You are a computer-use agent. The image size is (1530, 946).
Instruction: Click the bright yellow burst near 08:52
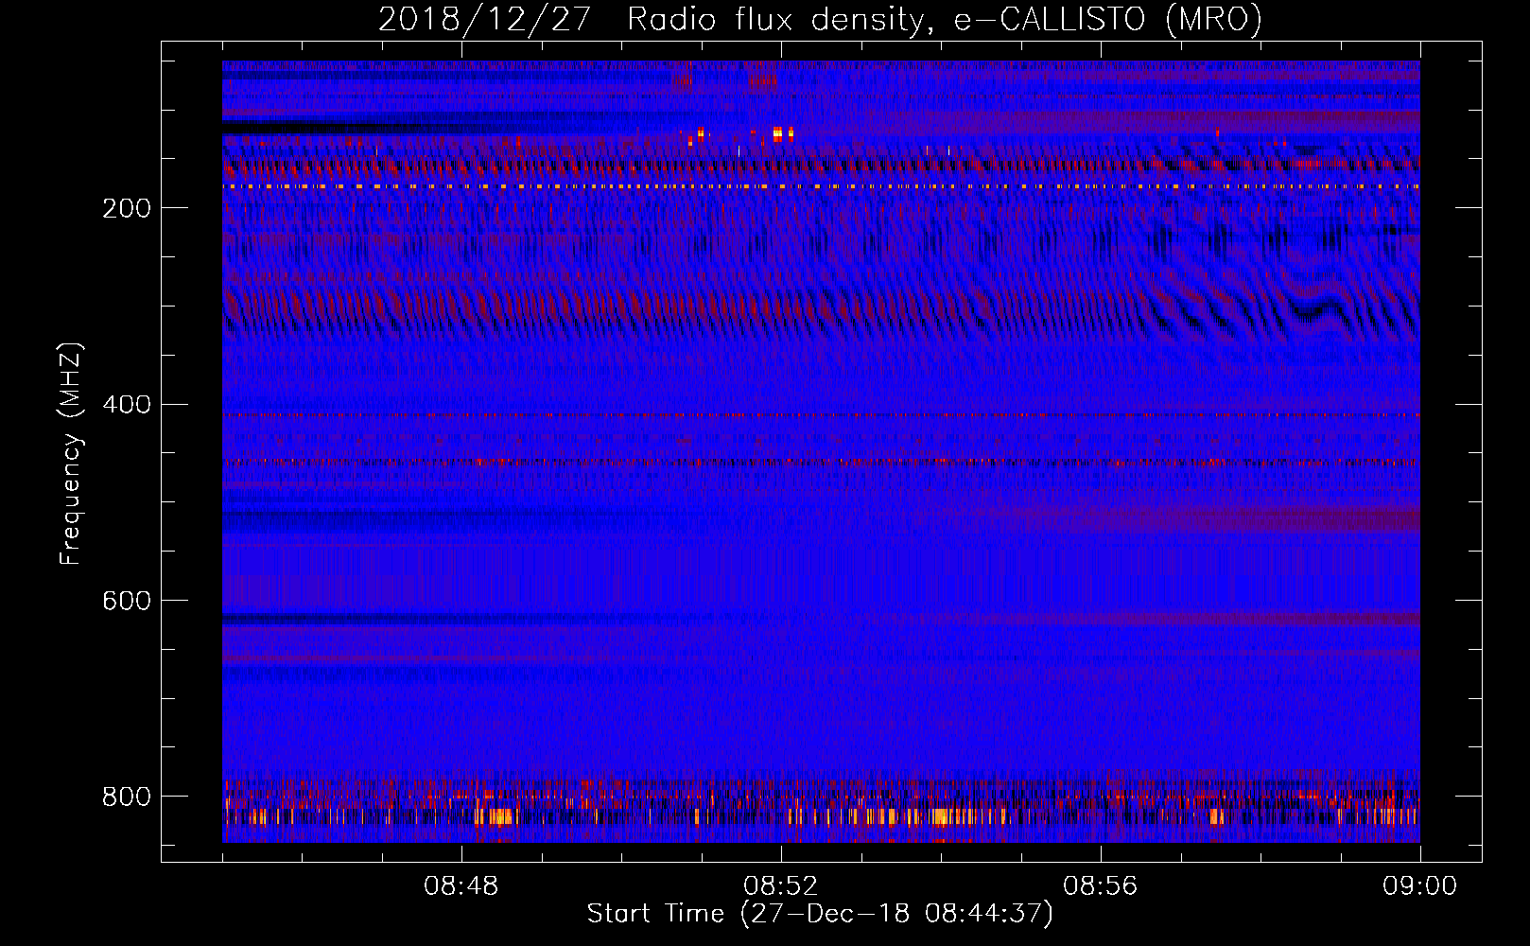tap(778, 134)
